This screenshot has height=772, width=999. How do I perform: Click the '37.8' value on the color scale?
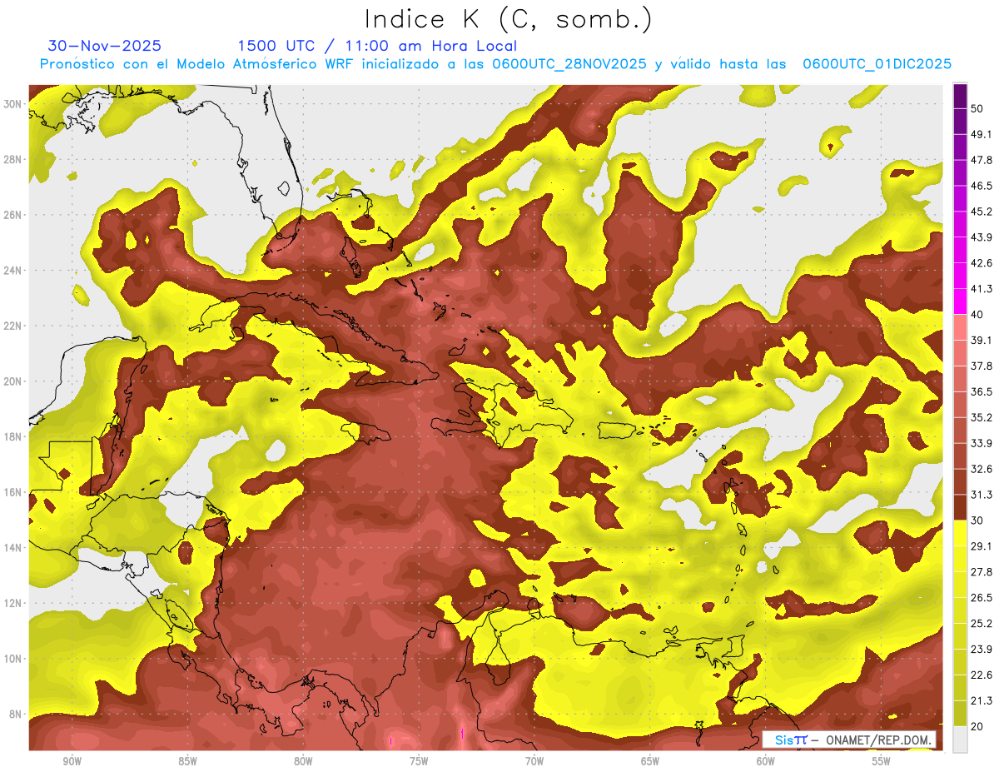click(x=982, y=366)
